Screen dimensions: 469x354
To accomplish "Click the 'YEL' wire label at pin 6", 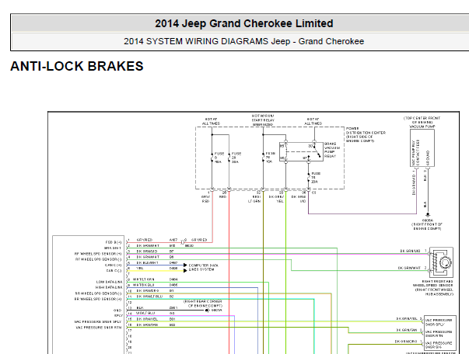I will [x=140, y=269].
